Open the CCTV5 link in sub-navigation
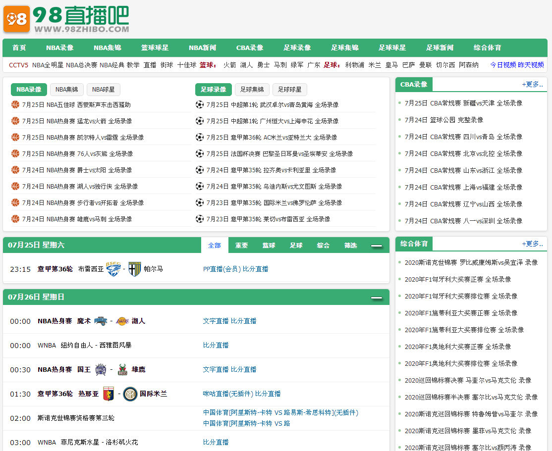The width and height of the screenshot is (552, 451). pyautogui.click(x=19, y=65)
